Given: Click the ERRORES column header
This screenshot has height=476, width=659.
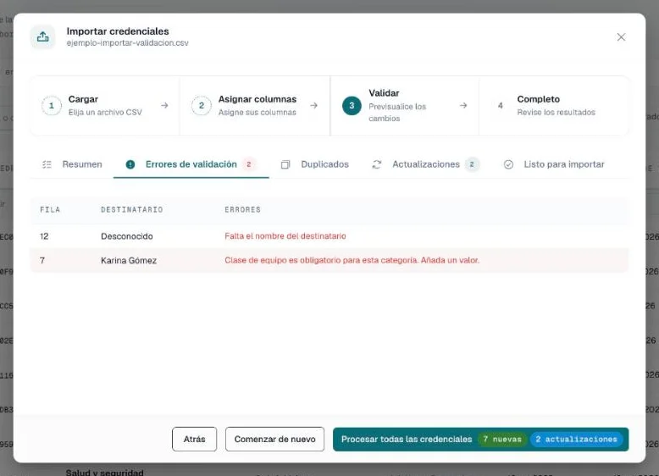Looking at the screenshot, I should pos(242,210).
